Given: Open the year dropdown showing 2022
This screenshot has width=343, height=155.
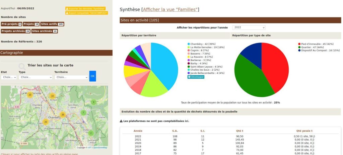Looking at the screenshot, I should [249, 27].
